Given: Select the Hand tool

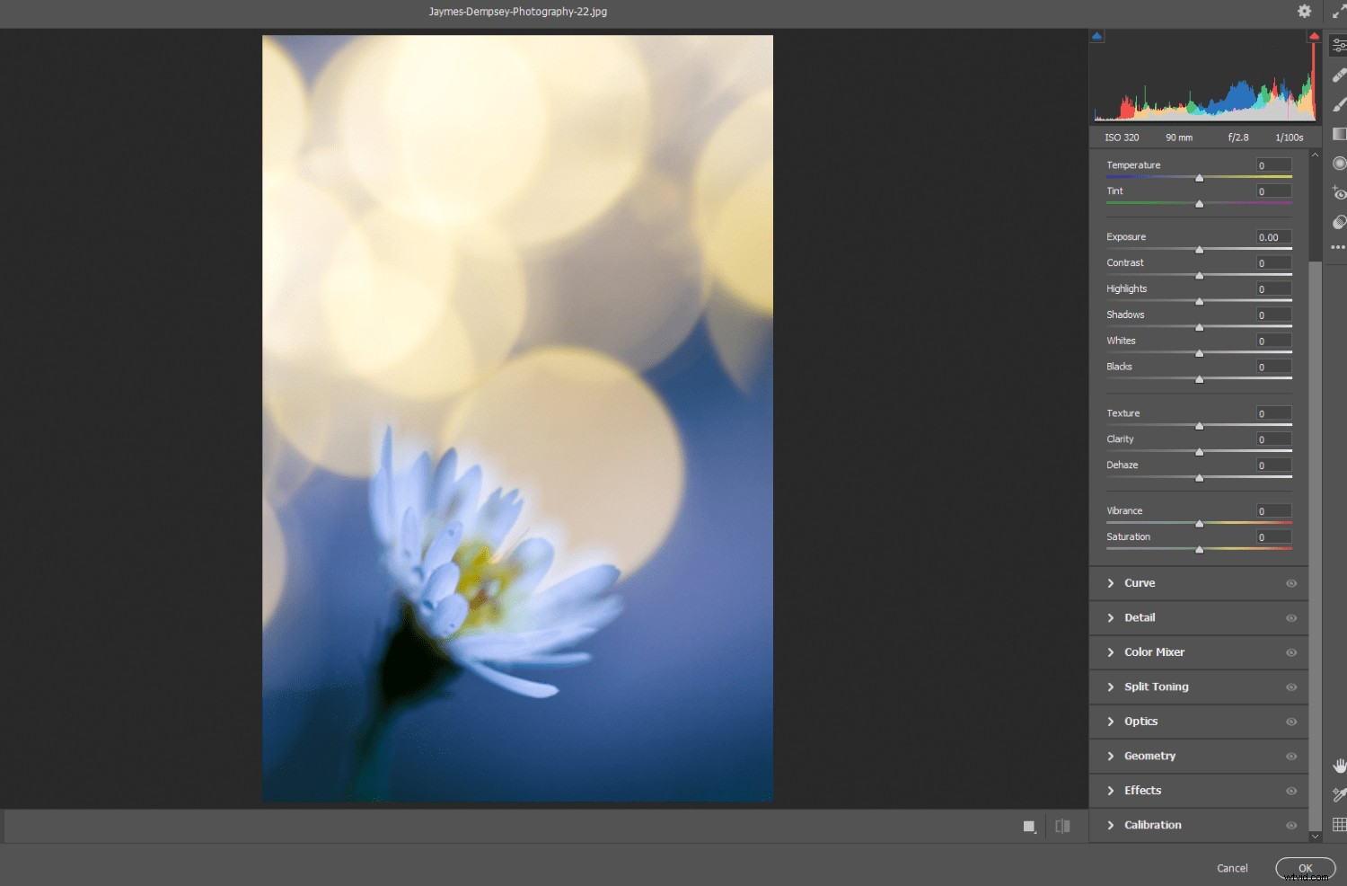Looking at the screenshot, I should pyautogui.click(x=1339, y=766).
